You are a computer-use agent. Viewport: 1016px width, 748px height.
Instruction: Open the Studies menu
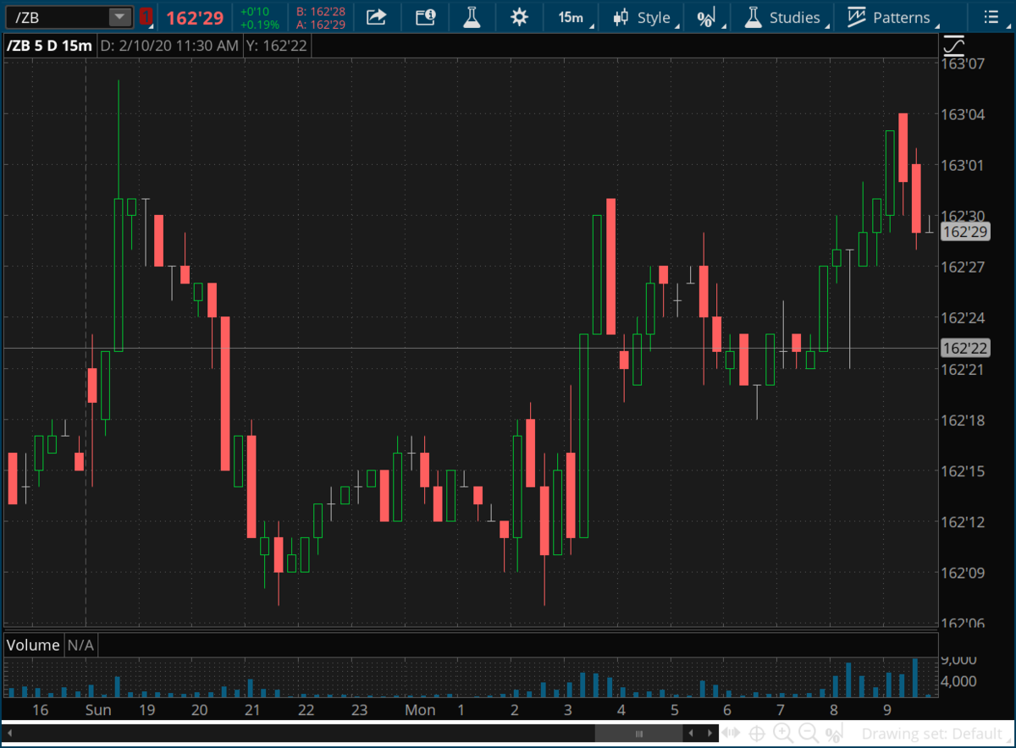pyautogui.click(x=784, y=17)
